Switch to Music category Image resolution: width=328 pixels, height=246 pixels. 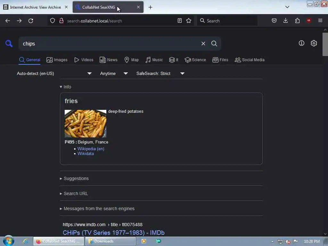(x=154, y=60)
